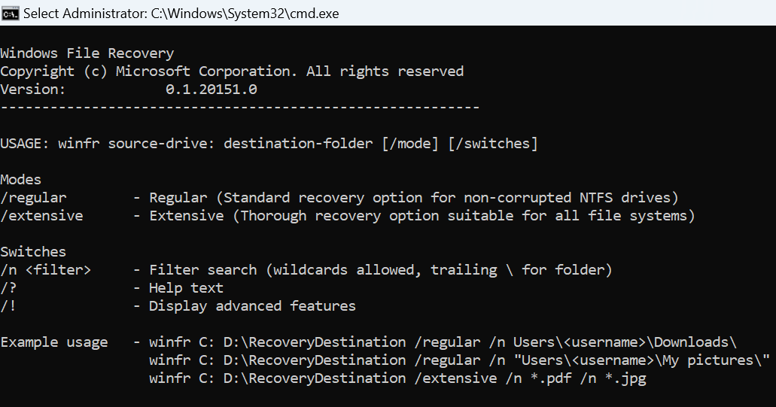The image size is (776, 407).
Task: Click the "Switches" section heading
Action: pyautogui.click(x=33, y=252)
